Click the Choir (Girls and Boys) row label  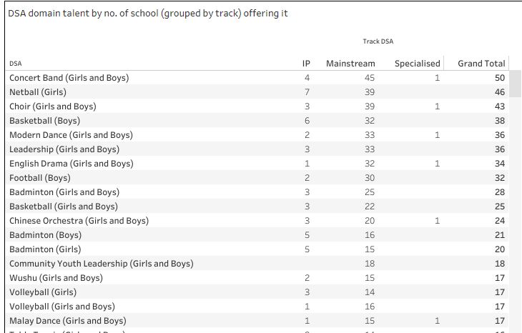click(53, 106)
